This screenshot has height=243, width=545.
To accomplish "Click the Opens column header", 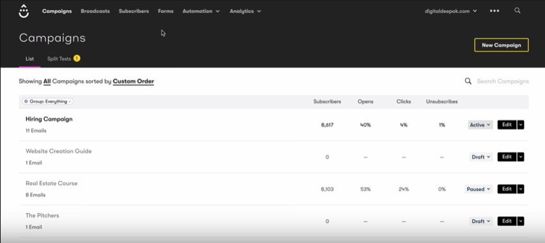I will coord(365,102).
